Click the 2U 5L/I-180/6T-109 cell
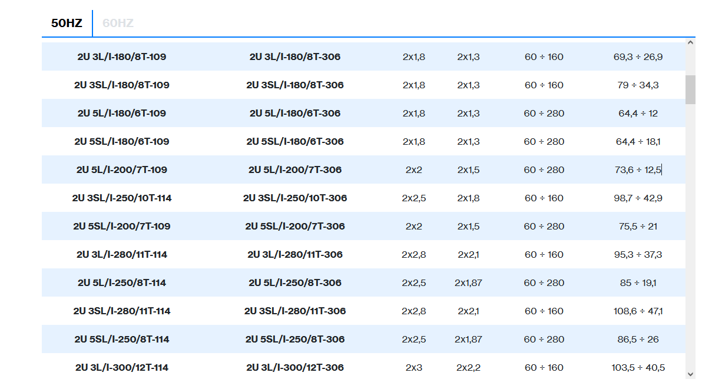The height and width of the screenshot is (389, 712). click(x=122, y=114)
